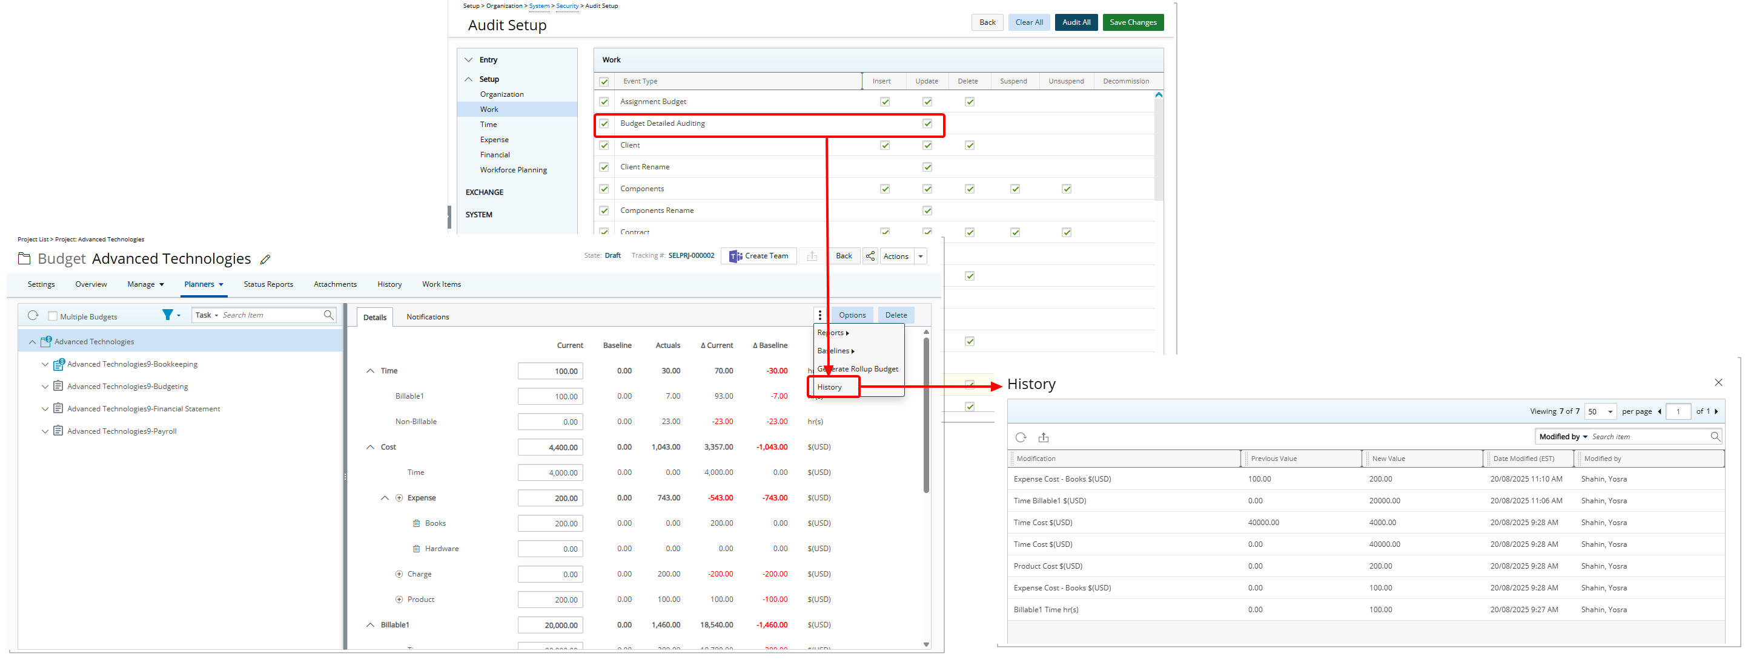The height and width of the screenshot is (660, 1748).
Task: Uncheck the Client event type row
Action: [604, 145]
